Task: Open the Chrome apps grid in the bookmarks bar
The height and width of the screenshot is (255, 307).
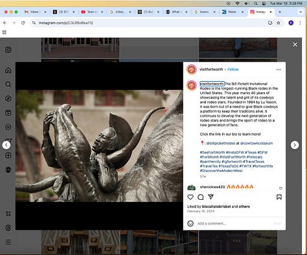Action: pyautogui.click(x=5, y=32)
